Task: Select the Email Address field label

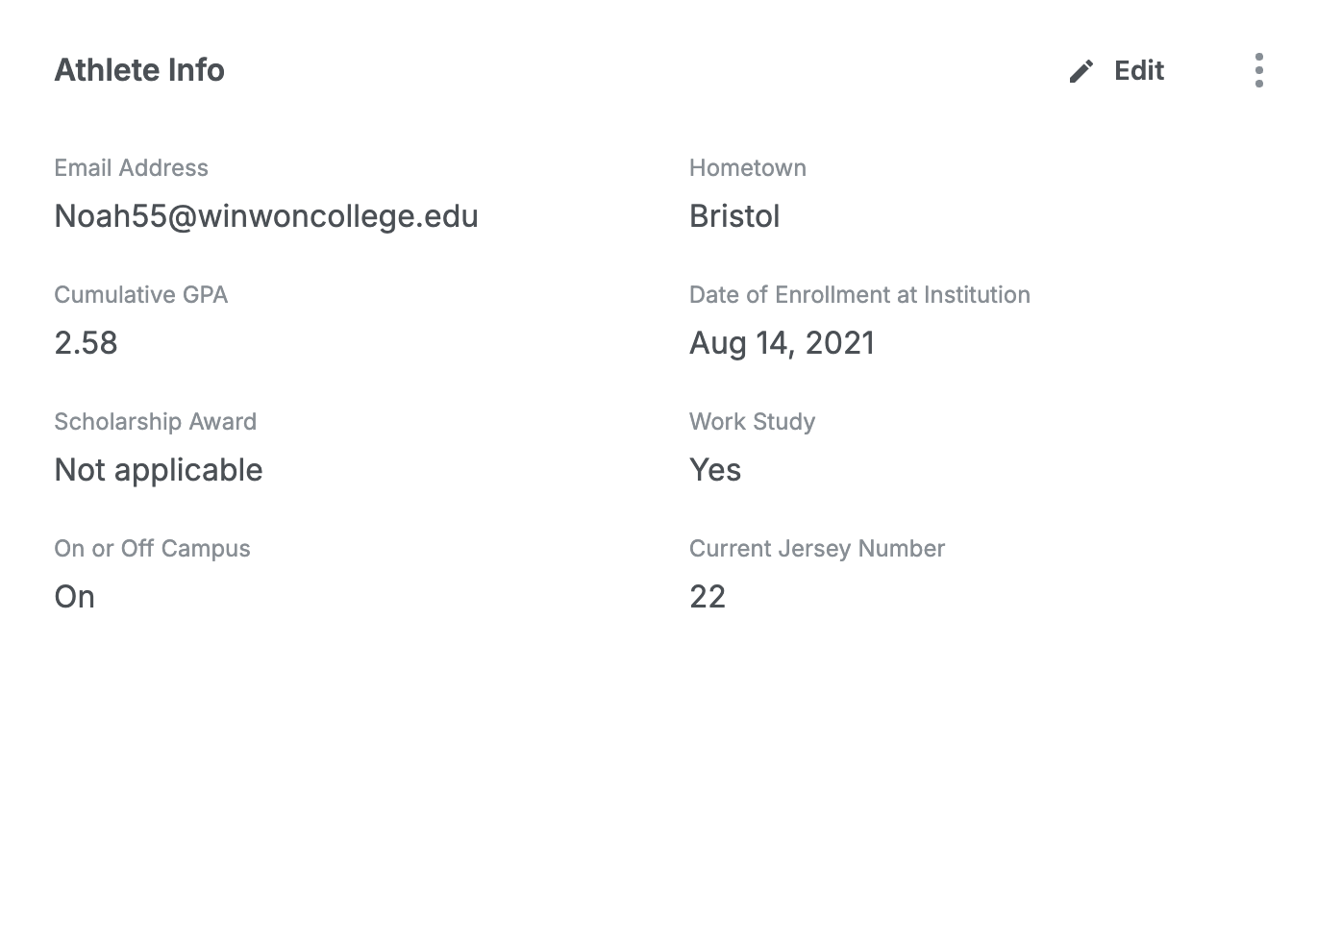Action: click(x=131, y=168)
